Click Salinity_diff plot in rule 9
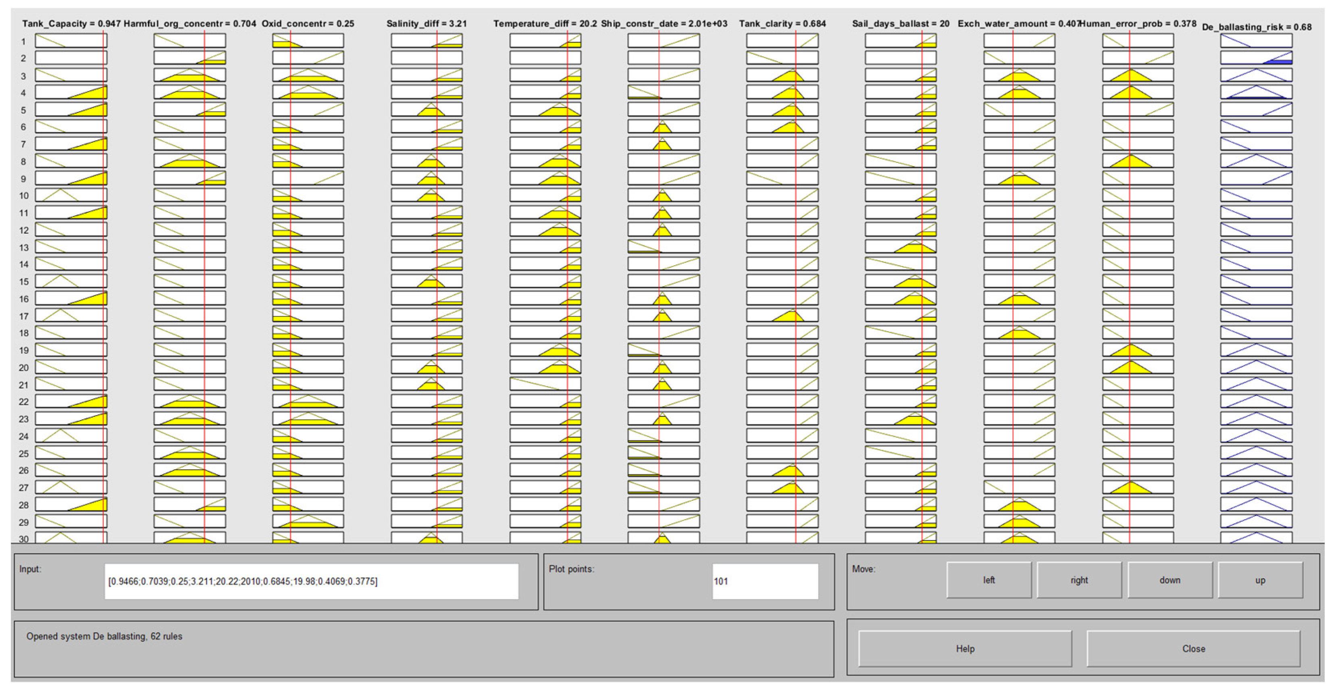 tap(427, 178)
